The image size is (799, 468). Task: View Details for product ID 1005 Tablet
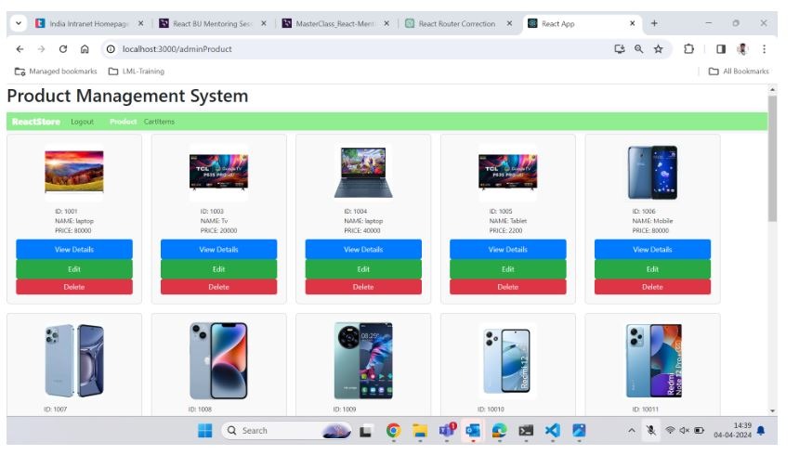click(x=508, y=250)
